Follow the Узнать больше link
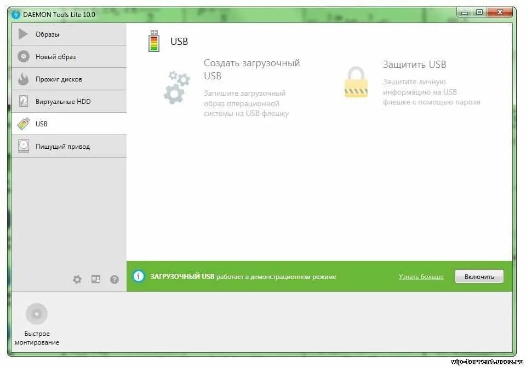The height and width of the screenshot is (367, 526). [421, 277]
